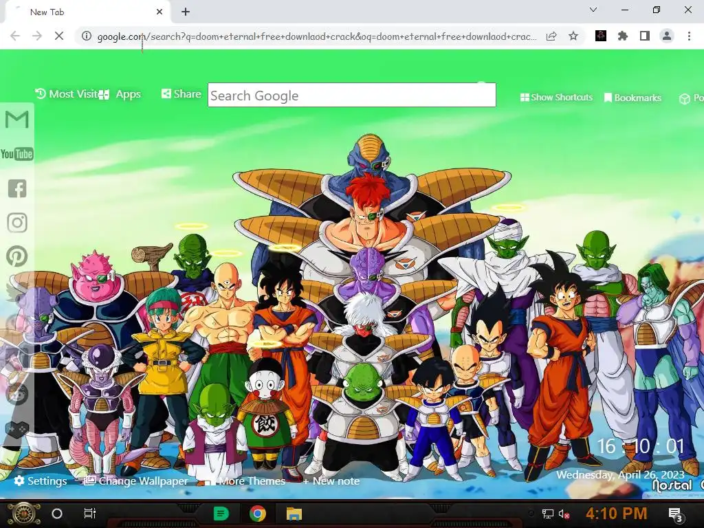Open the Chrome three-dot menu

point(689,36)
